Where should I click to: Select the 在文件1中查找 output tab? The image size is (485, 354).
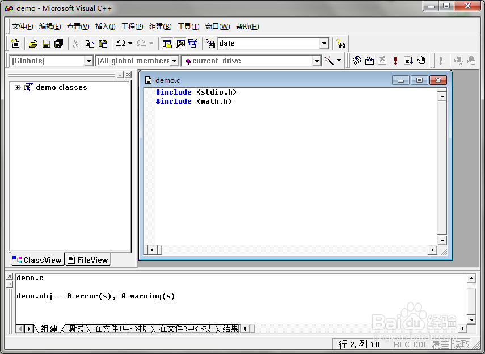click(120, 329)
